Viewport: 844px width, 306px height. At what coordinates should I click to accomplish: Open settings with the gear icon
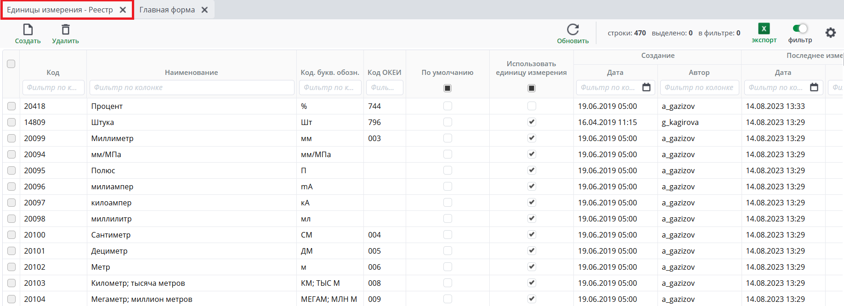(x=830, y=33)
